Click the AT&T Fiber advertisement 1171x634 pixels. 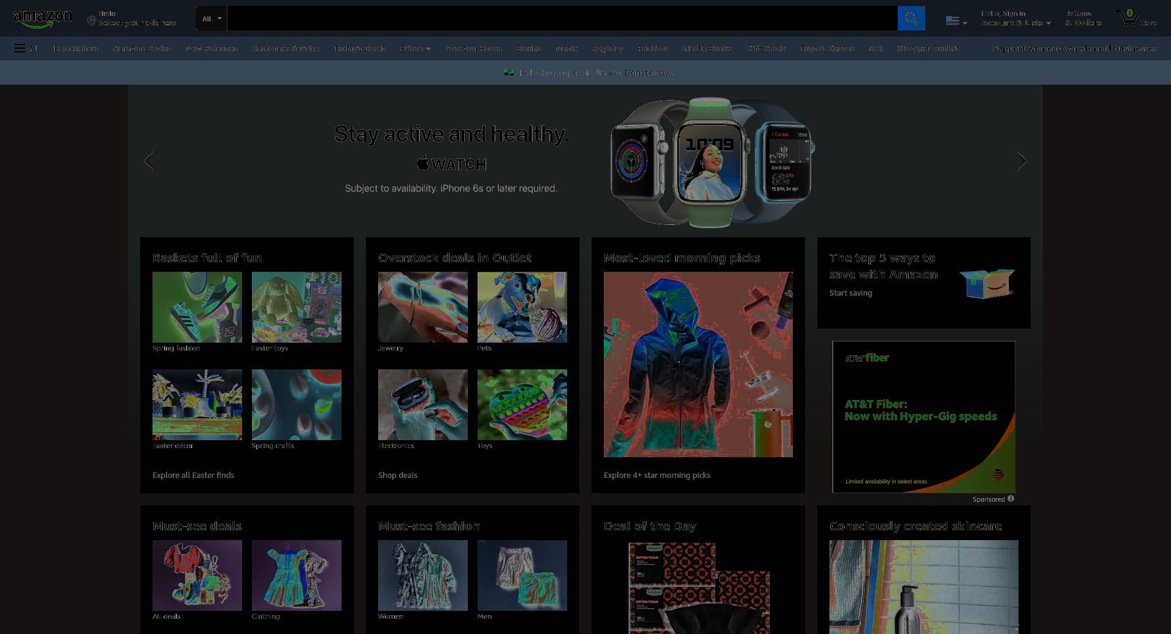pyautogui.click(x=924, y=417)
